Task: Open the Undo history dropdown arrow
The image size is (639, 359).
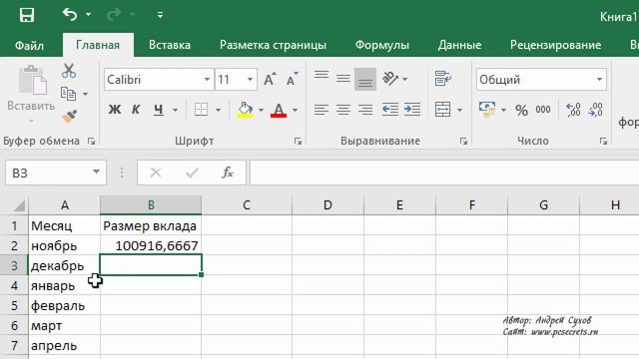Action: pos(88,15)
